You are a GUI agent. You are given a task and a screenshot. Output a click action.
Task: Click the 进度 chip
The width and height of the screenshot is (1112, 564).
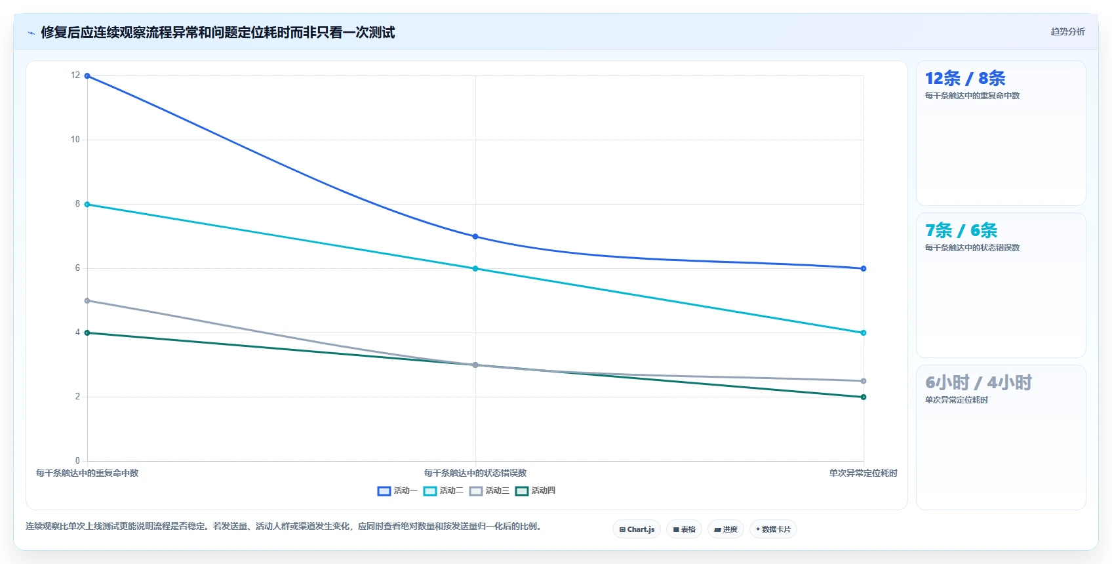726,529
